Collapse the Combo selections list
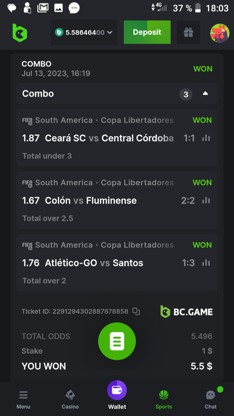The height and width of the screenshot is (416, 234). coord(205,94)
